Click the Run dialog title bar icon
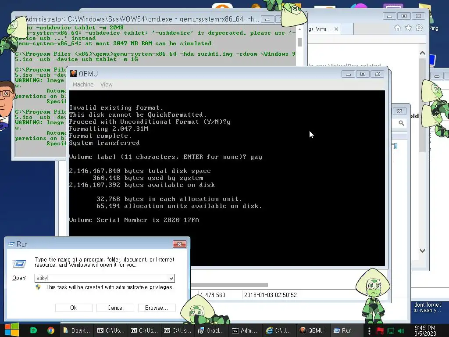The image size is (449, 337). 11,244
